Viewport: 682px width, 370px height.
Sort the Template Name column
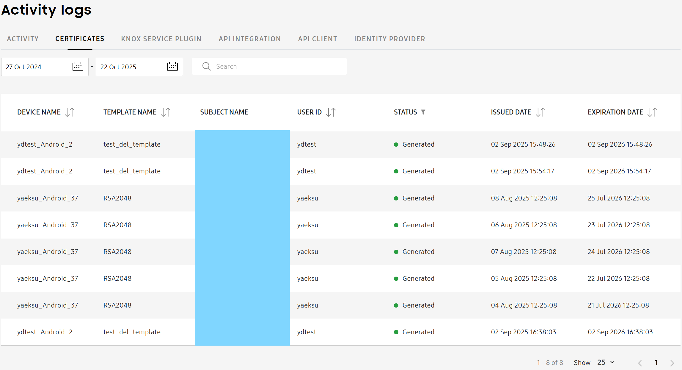(166, 112)
